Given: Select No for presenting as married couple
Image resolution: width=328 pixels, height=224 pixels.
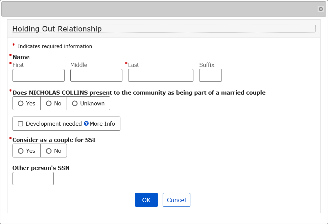Looking at the screenshot, I should 49,103.
